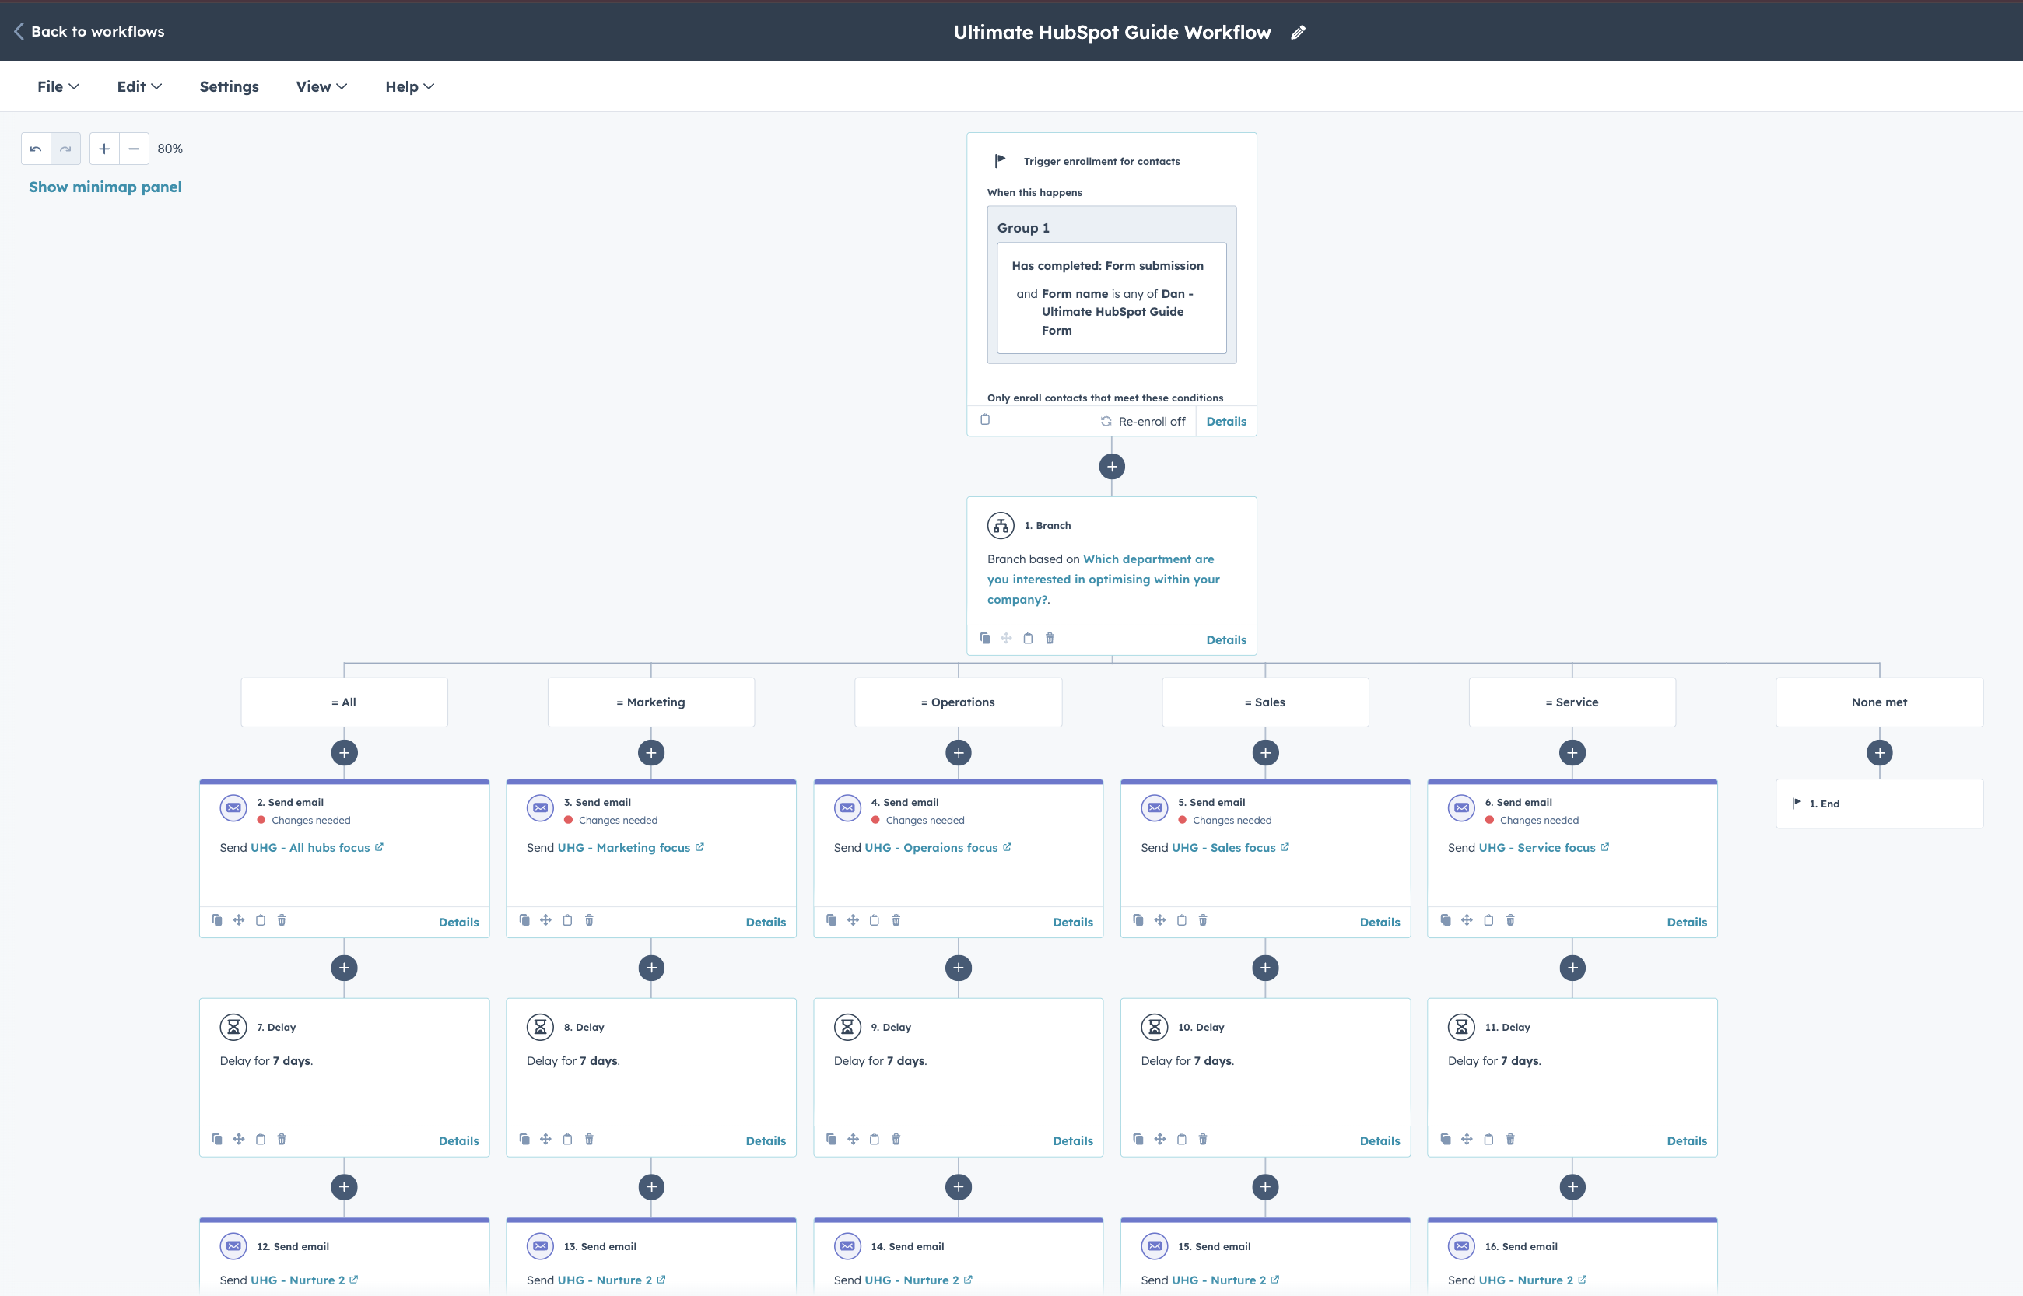
Task: Click the clone icon under step 10 Delay
Action: point(1138,1139)
